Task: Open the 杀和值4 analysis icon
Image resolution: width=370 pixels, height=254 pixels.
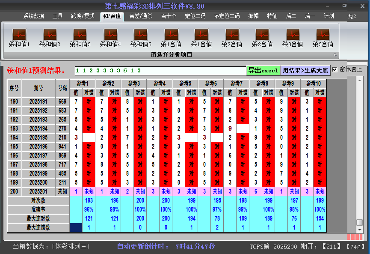Action: 110,38
